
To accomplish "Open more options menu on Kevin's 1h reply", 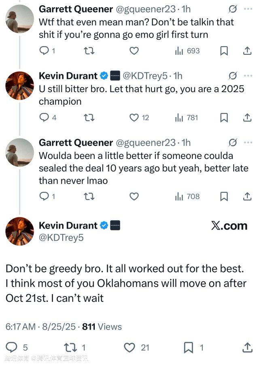I will click(x=248, y=76).
